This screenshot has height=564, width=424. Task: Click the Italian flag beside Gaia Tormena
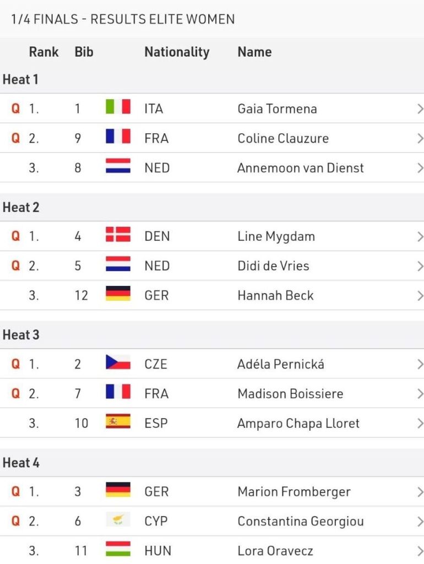pyautogui.click(x=118, y=107)
